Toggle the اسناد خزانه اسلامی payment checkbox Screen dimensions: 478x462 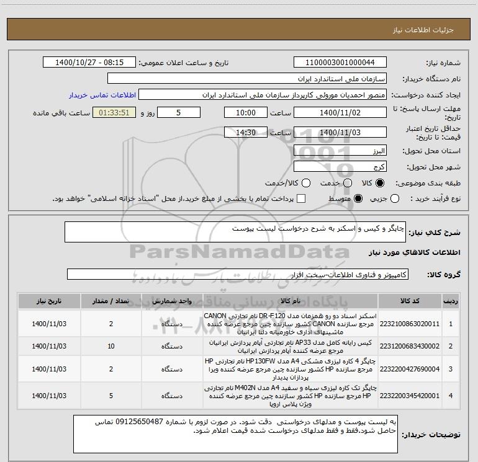pos(301,198)
